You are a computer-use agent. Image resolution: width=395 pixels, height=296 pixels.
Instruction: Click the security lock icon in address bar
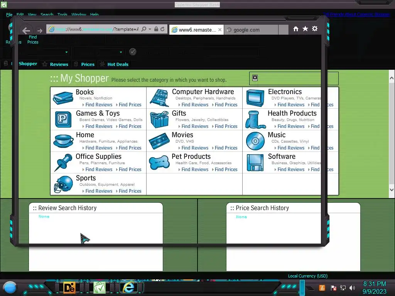point(156,29)
